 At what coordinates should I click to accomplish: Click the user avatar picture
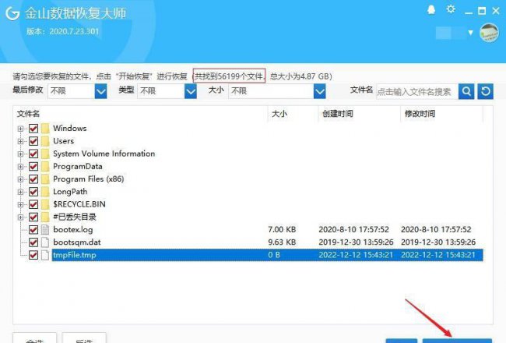pos(489,32)
